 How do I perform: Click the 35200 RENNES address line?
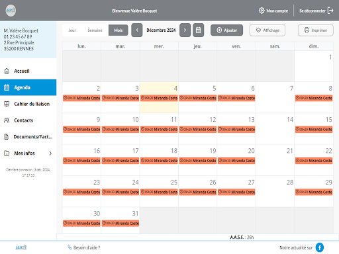point(19,49)
